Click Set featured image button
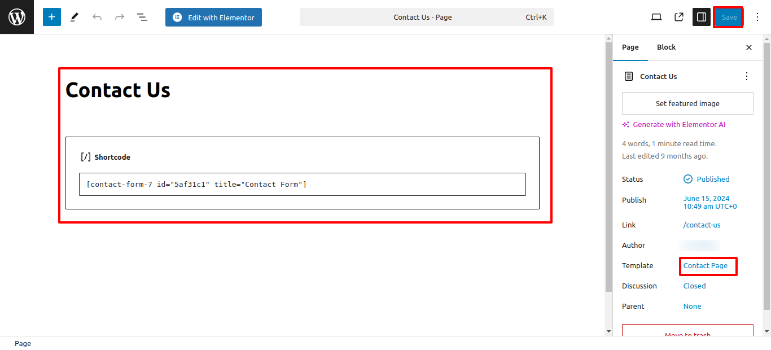 tap(687, 103)
